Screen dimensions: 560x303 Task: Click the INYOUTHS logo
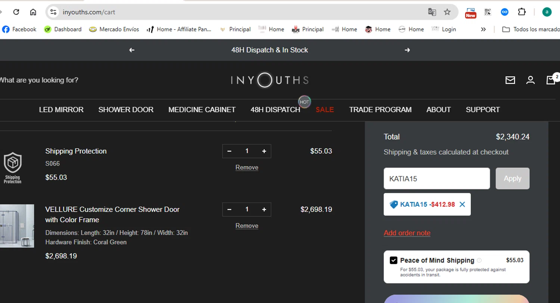(x=270, y=80)
